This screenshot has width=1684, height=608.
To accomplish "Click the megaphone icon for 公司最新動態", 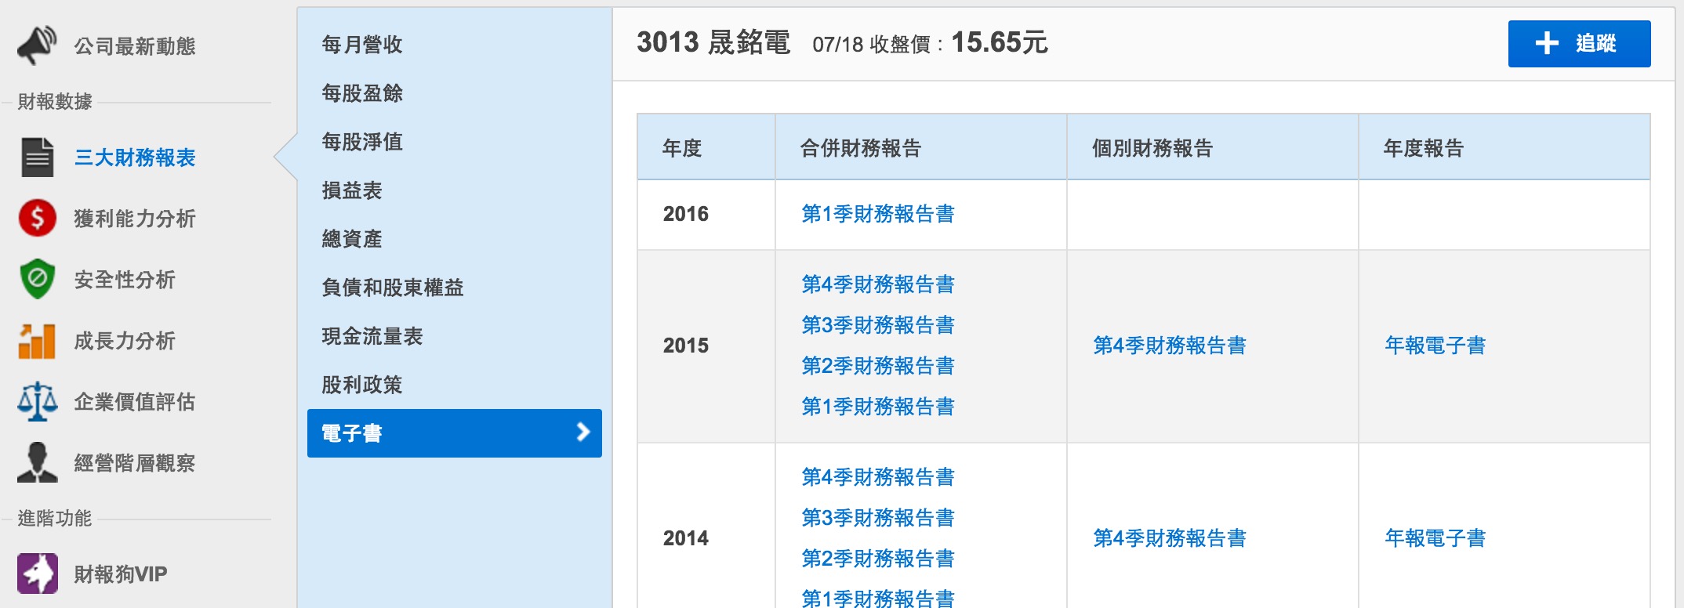I will (x=37, y=45).
